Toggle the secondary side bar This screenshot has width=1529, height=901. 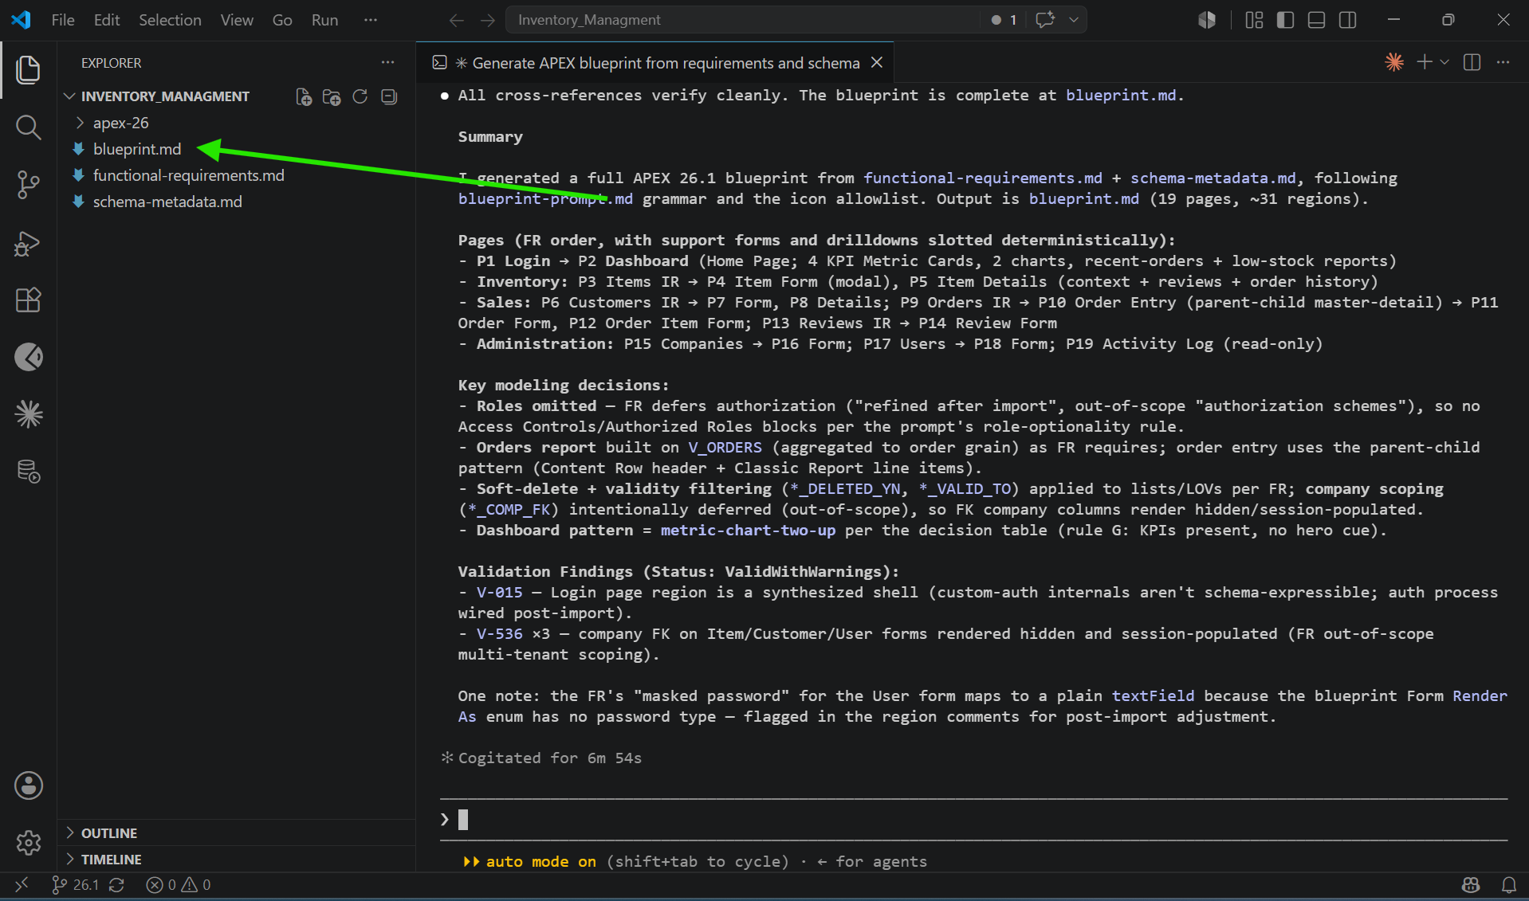[x=1348, y=20]
